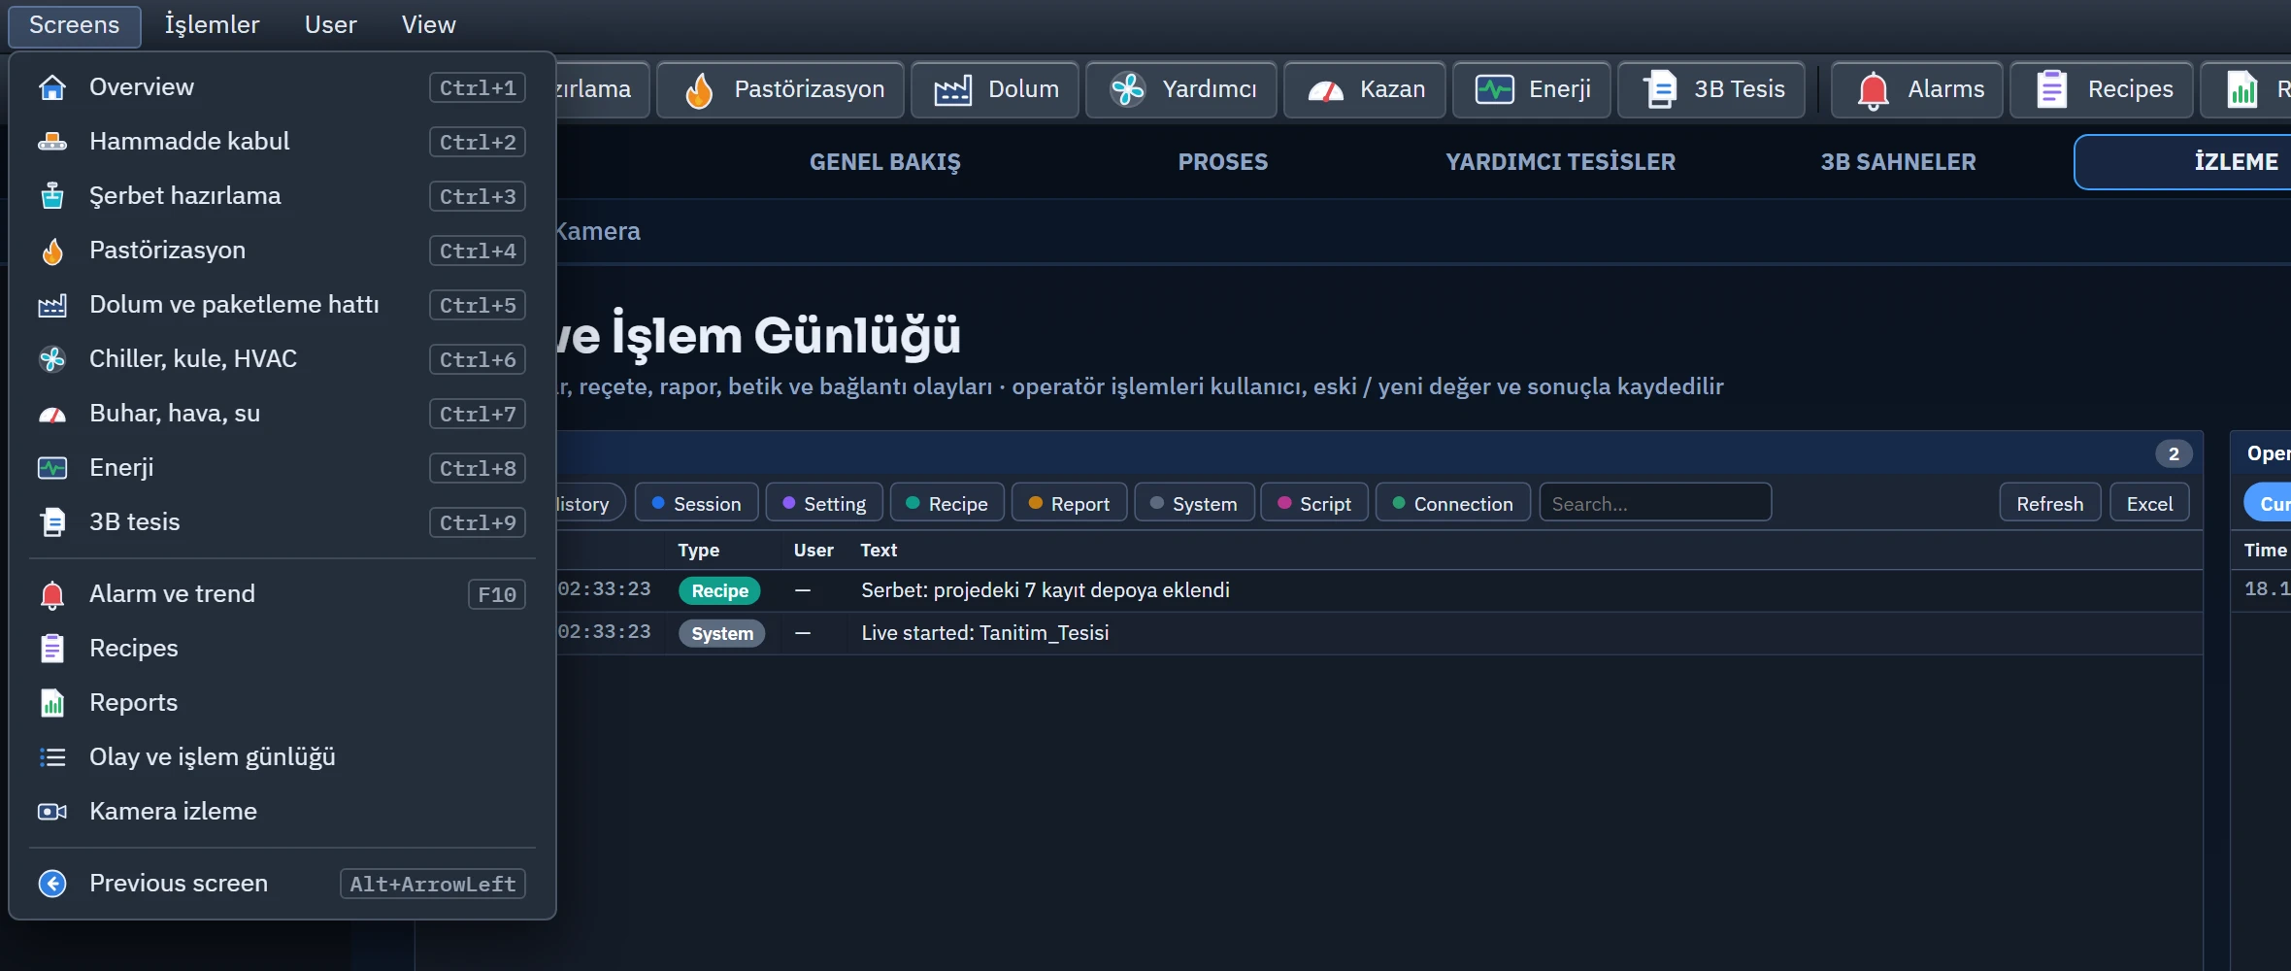This screenshot has width=2291, height=971.
Task: Click the bell icon on Alarms toolbar button
Action: (x=1873, y=90)
